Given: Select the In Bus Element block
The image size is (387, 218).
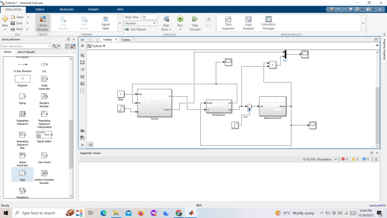Looking at the screenshot, I should (x=22, y=67).
